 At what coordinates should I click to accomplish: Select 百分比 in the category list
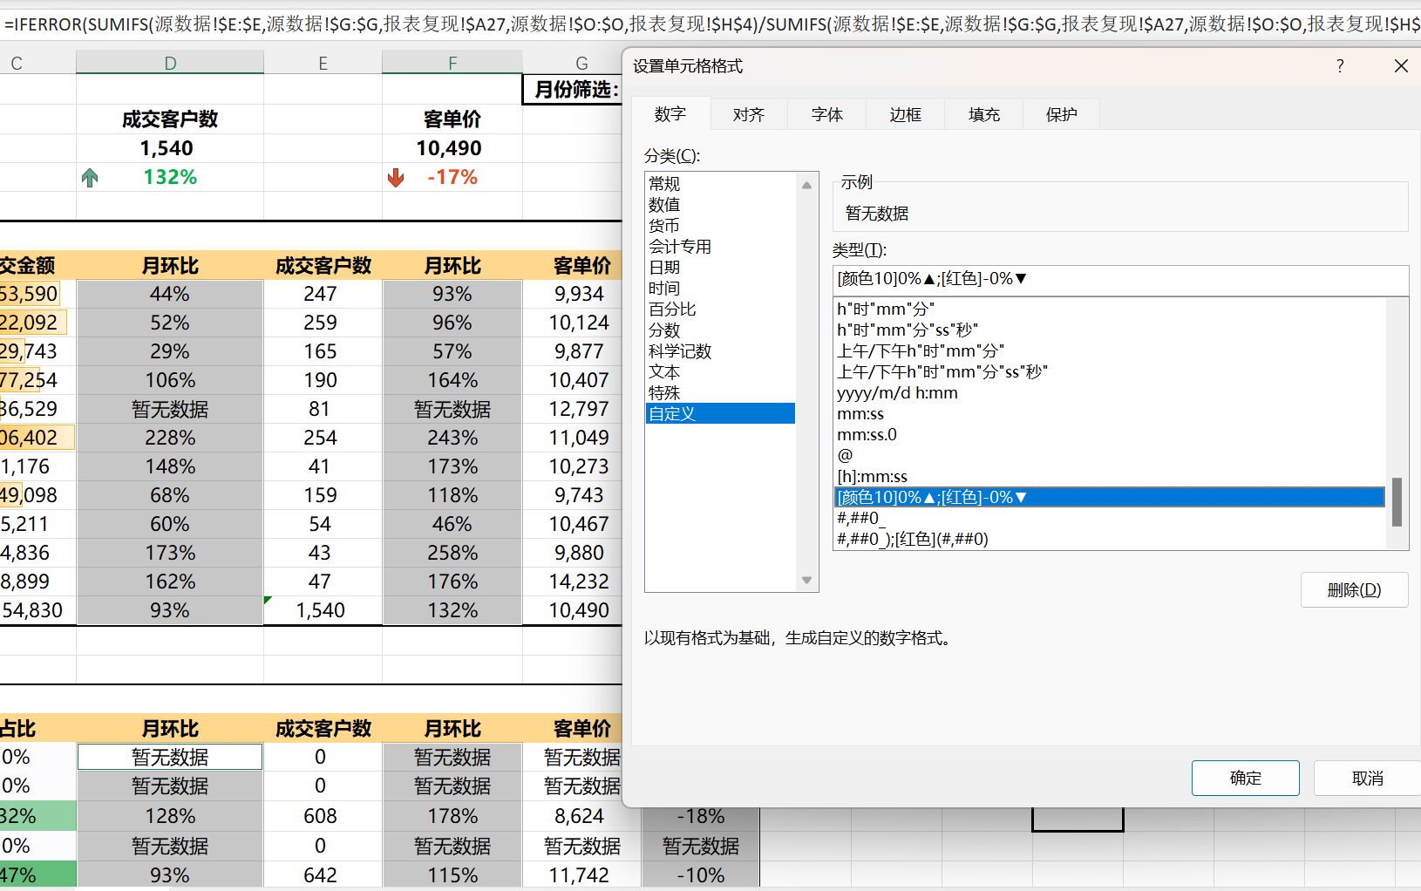coord(672,309)
